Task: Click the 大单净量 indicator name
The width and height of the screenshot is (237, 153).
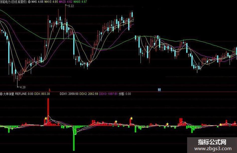Action: coord(9,94)
